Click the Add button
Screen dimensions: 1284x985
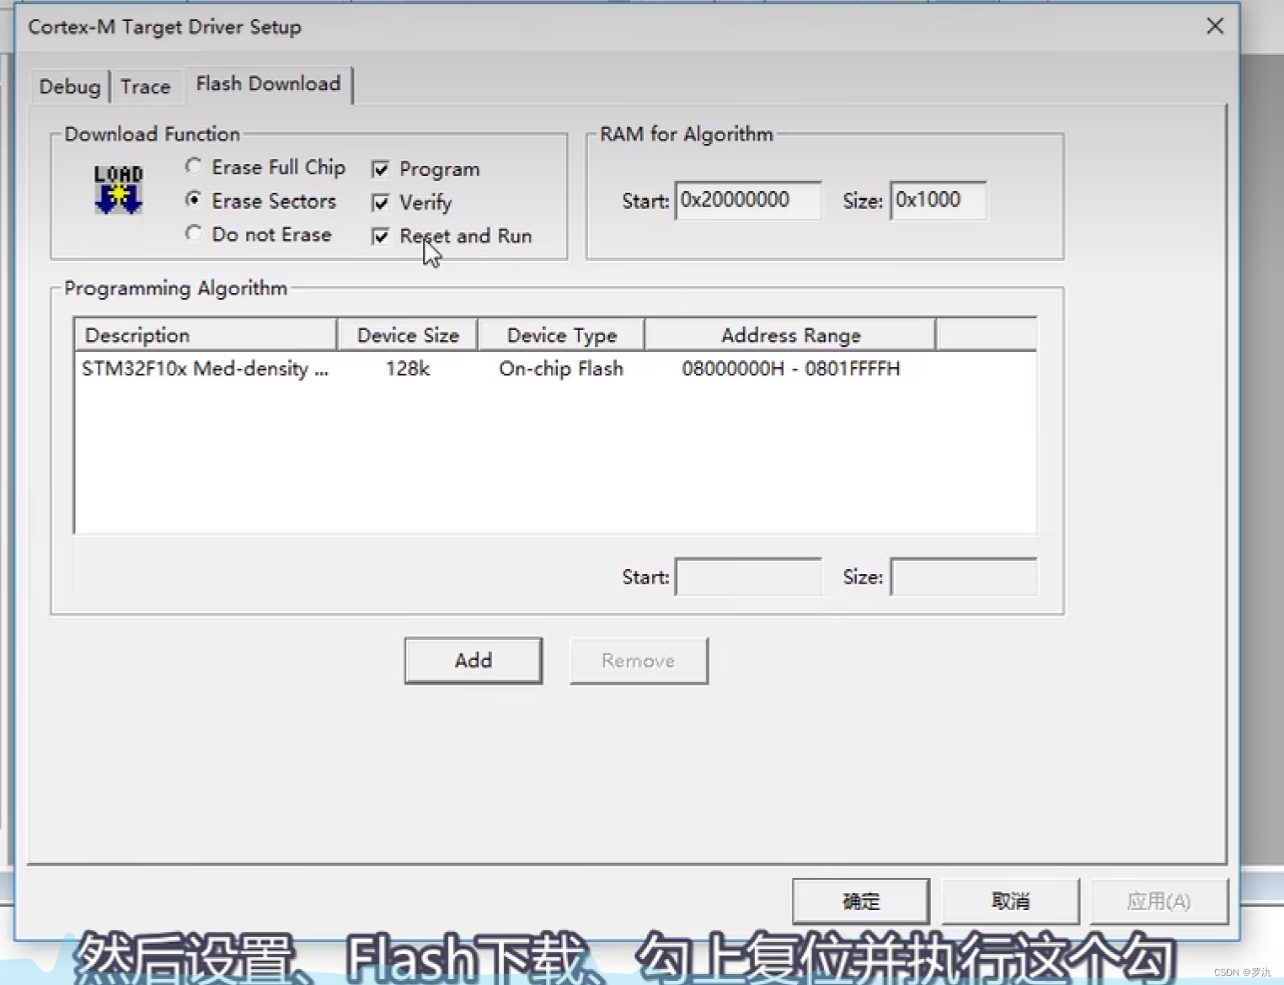click(x=473, y=661)
